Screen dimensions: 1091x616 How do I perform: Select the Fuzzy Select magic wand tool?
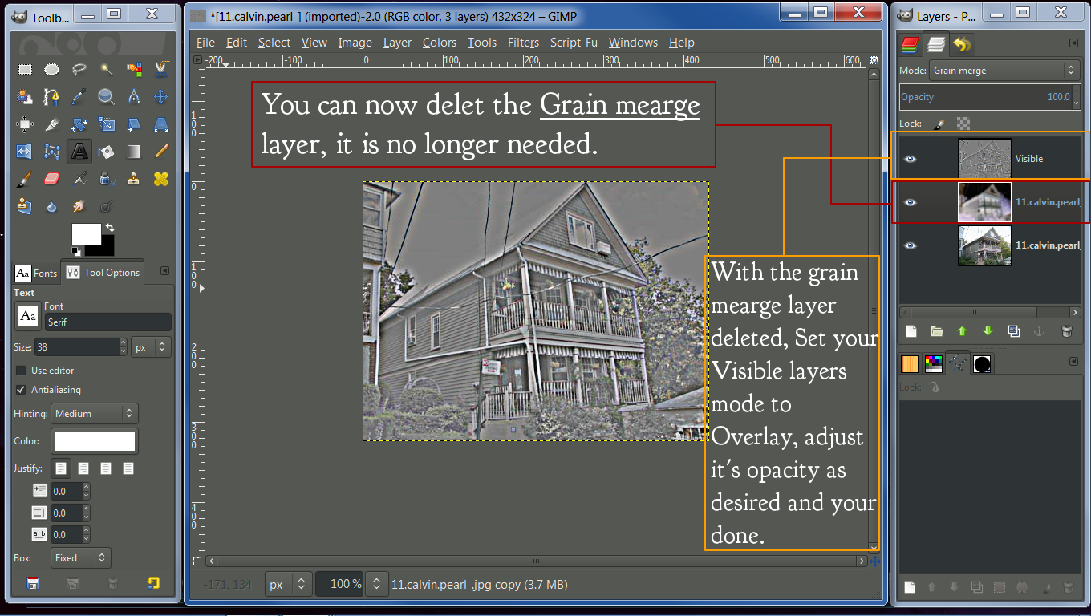[x=106, y=70]
